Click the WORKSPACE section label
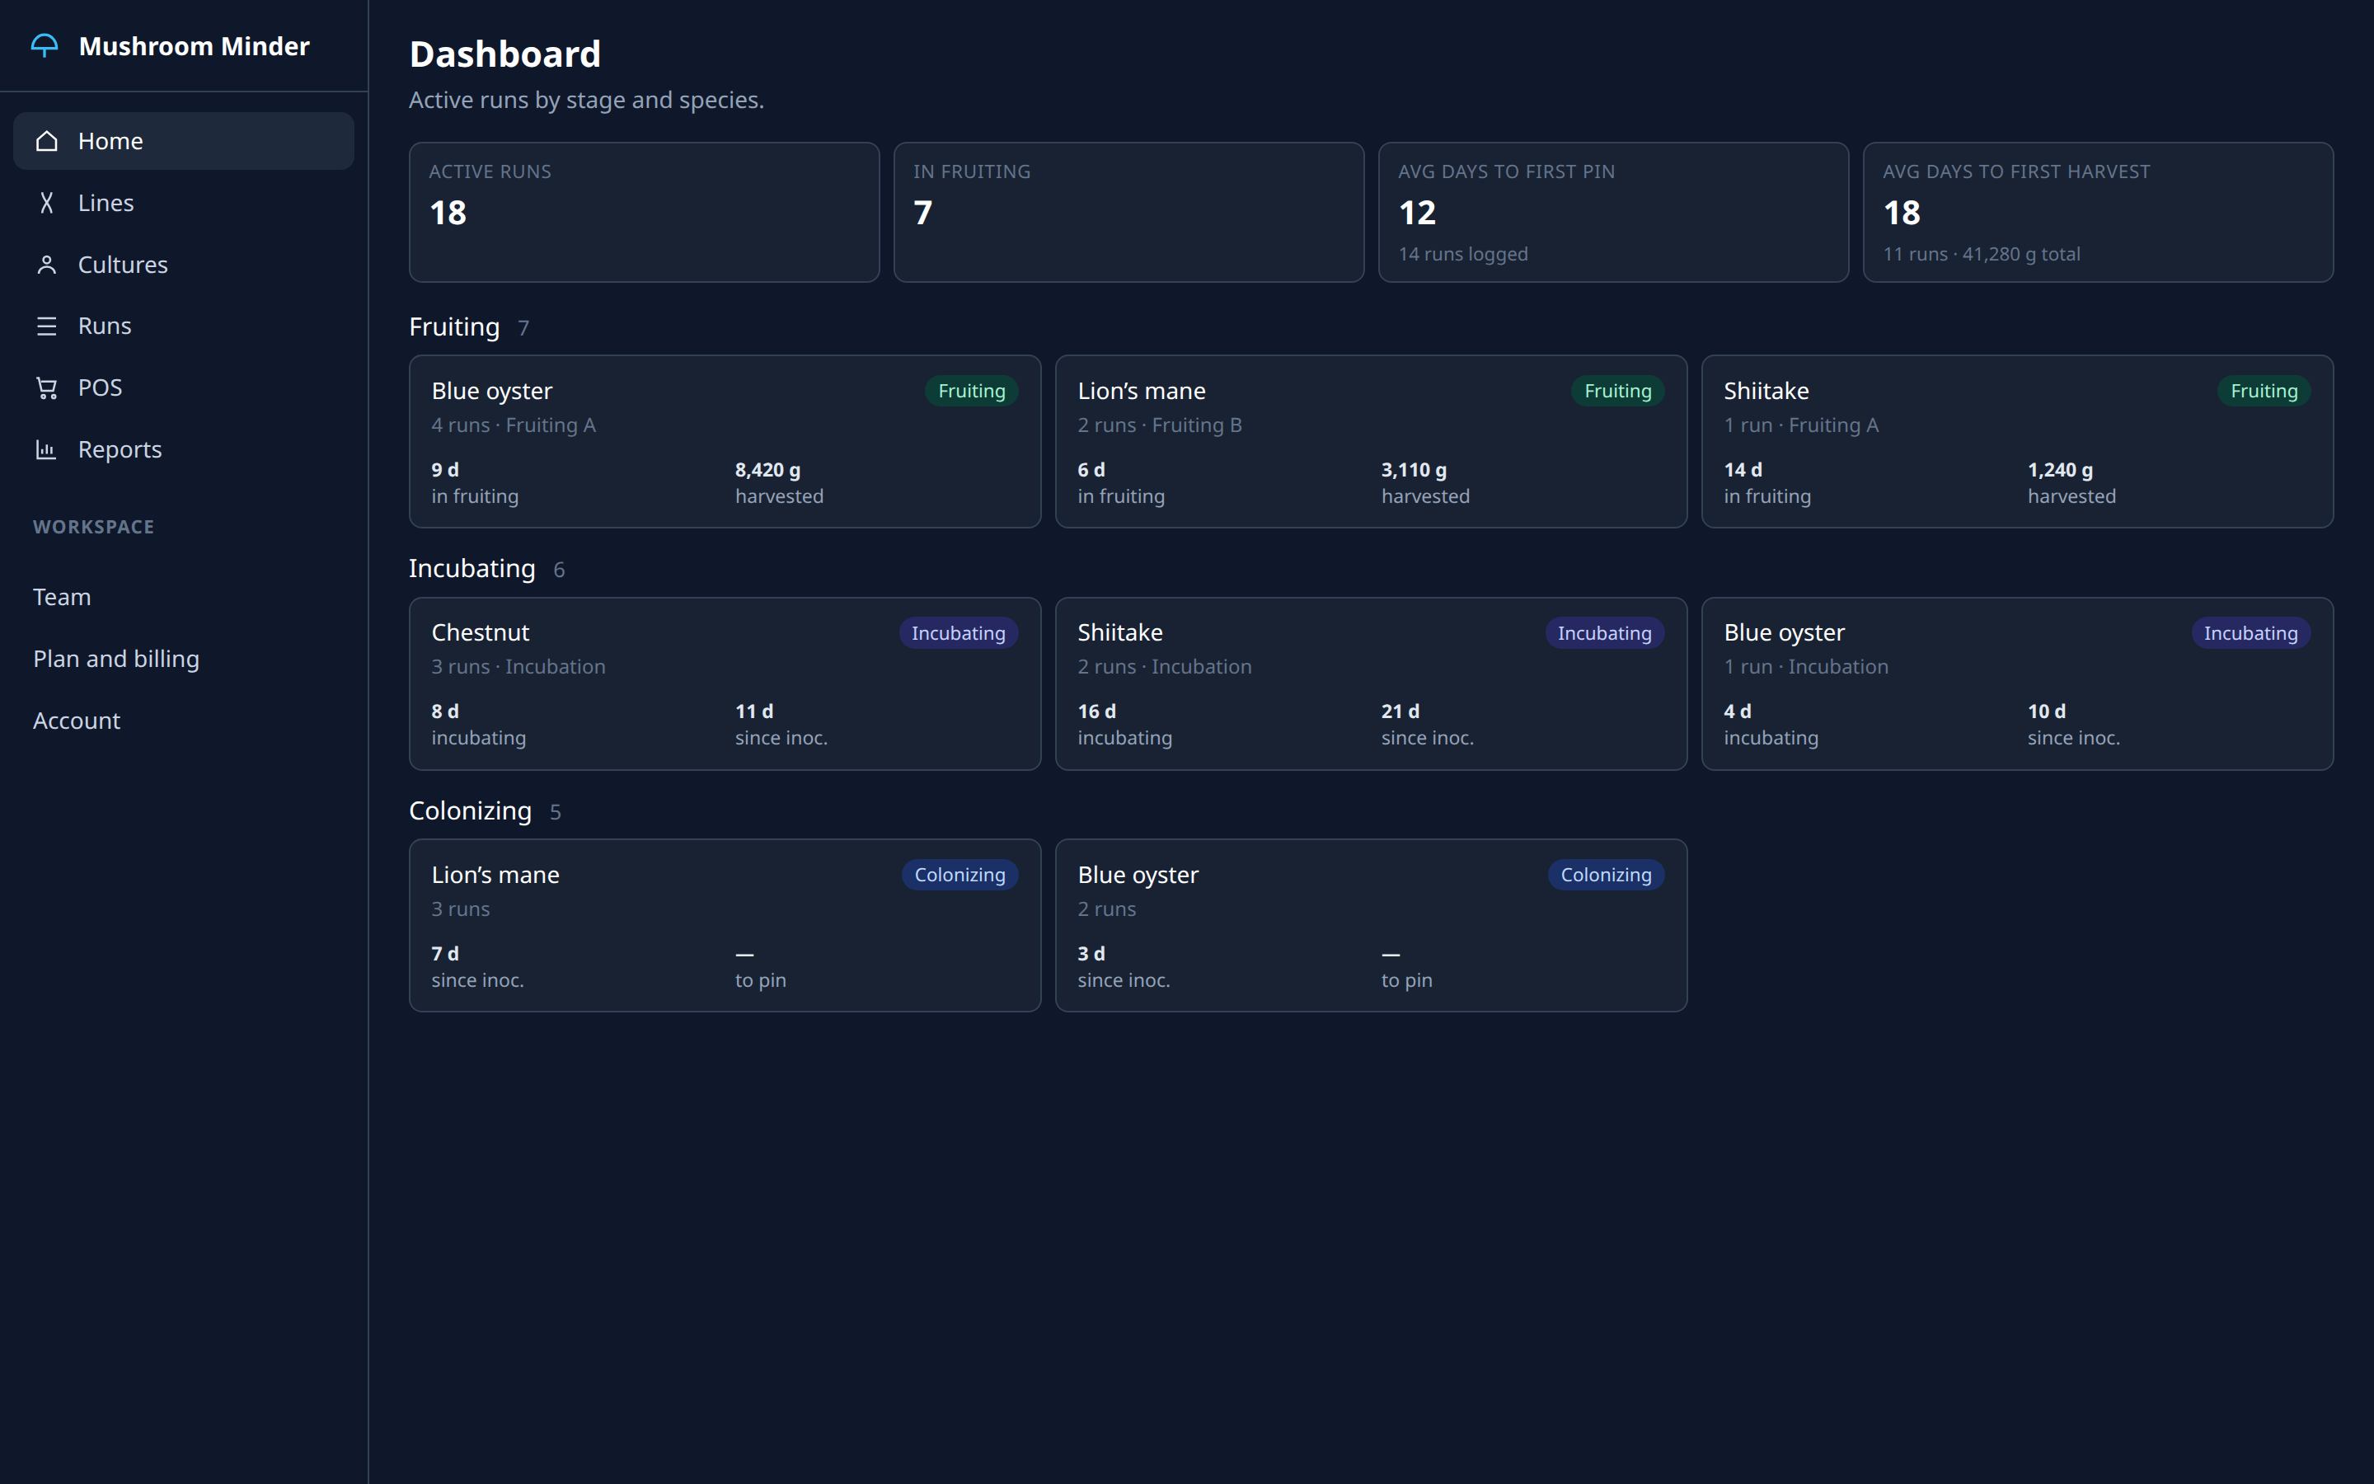This screenshot has width=2374, height=1484. click(93, 527)
